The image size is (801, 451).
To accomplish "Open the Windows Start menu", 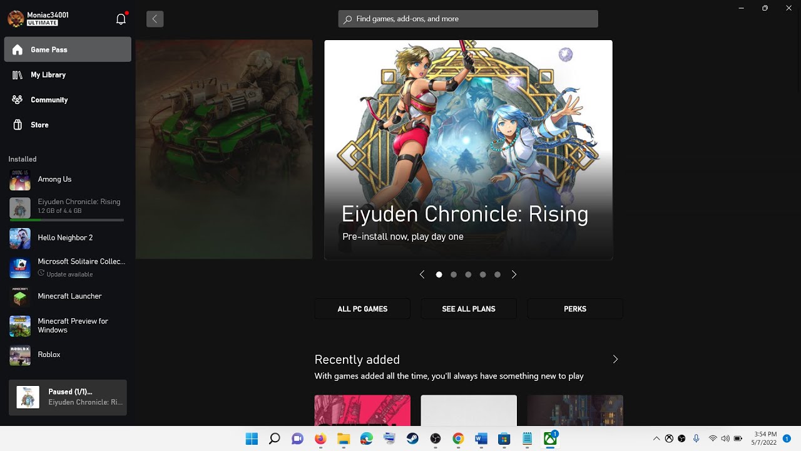I will point(252,438).
